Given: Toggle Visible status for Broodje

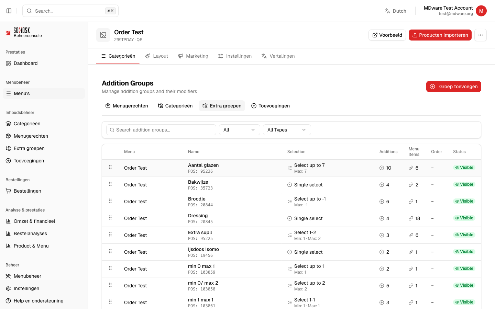Looking at the screenshot, I should pos(464,201).
